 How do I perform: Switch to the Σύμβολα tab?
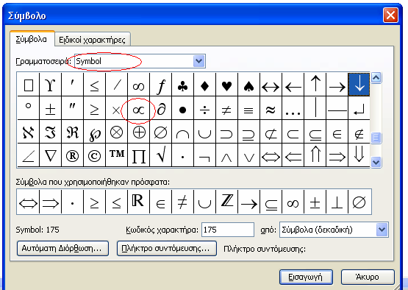[32, 39]
